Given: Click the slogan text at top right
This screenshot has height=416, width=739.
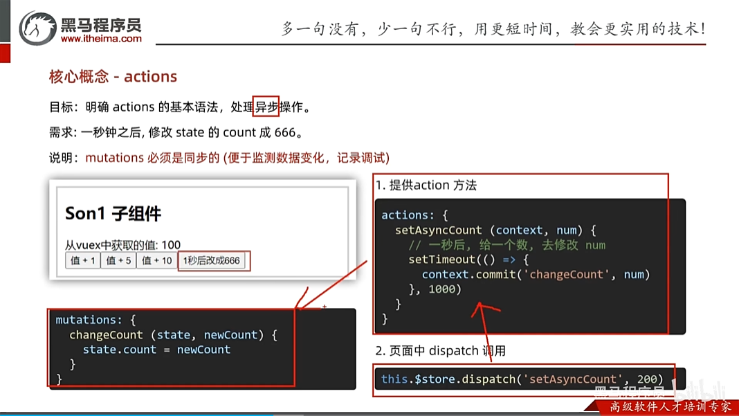Looking at the screenshot, I should (493, 29).
